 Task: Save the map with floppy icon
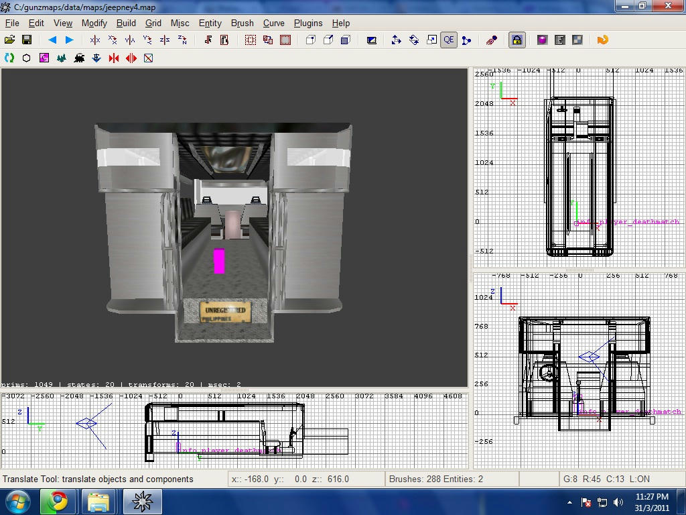point(27,40)
